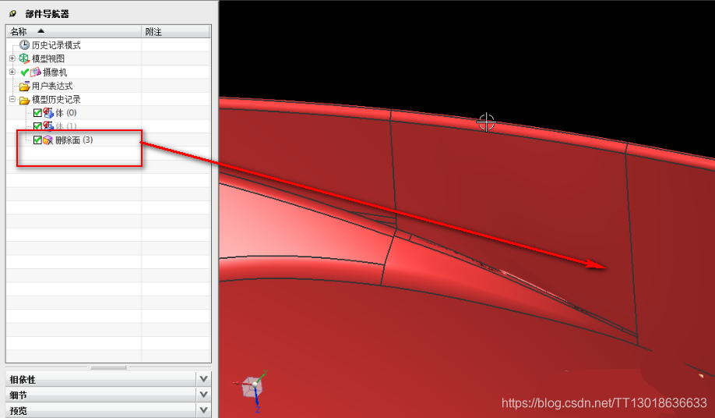This screenshot has width=715, height=418.
Task: Expand the 相依性 panel arrow
Action: 203,379
